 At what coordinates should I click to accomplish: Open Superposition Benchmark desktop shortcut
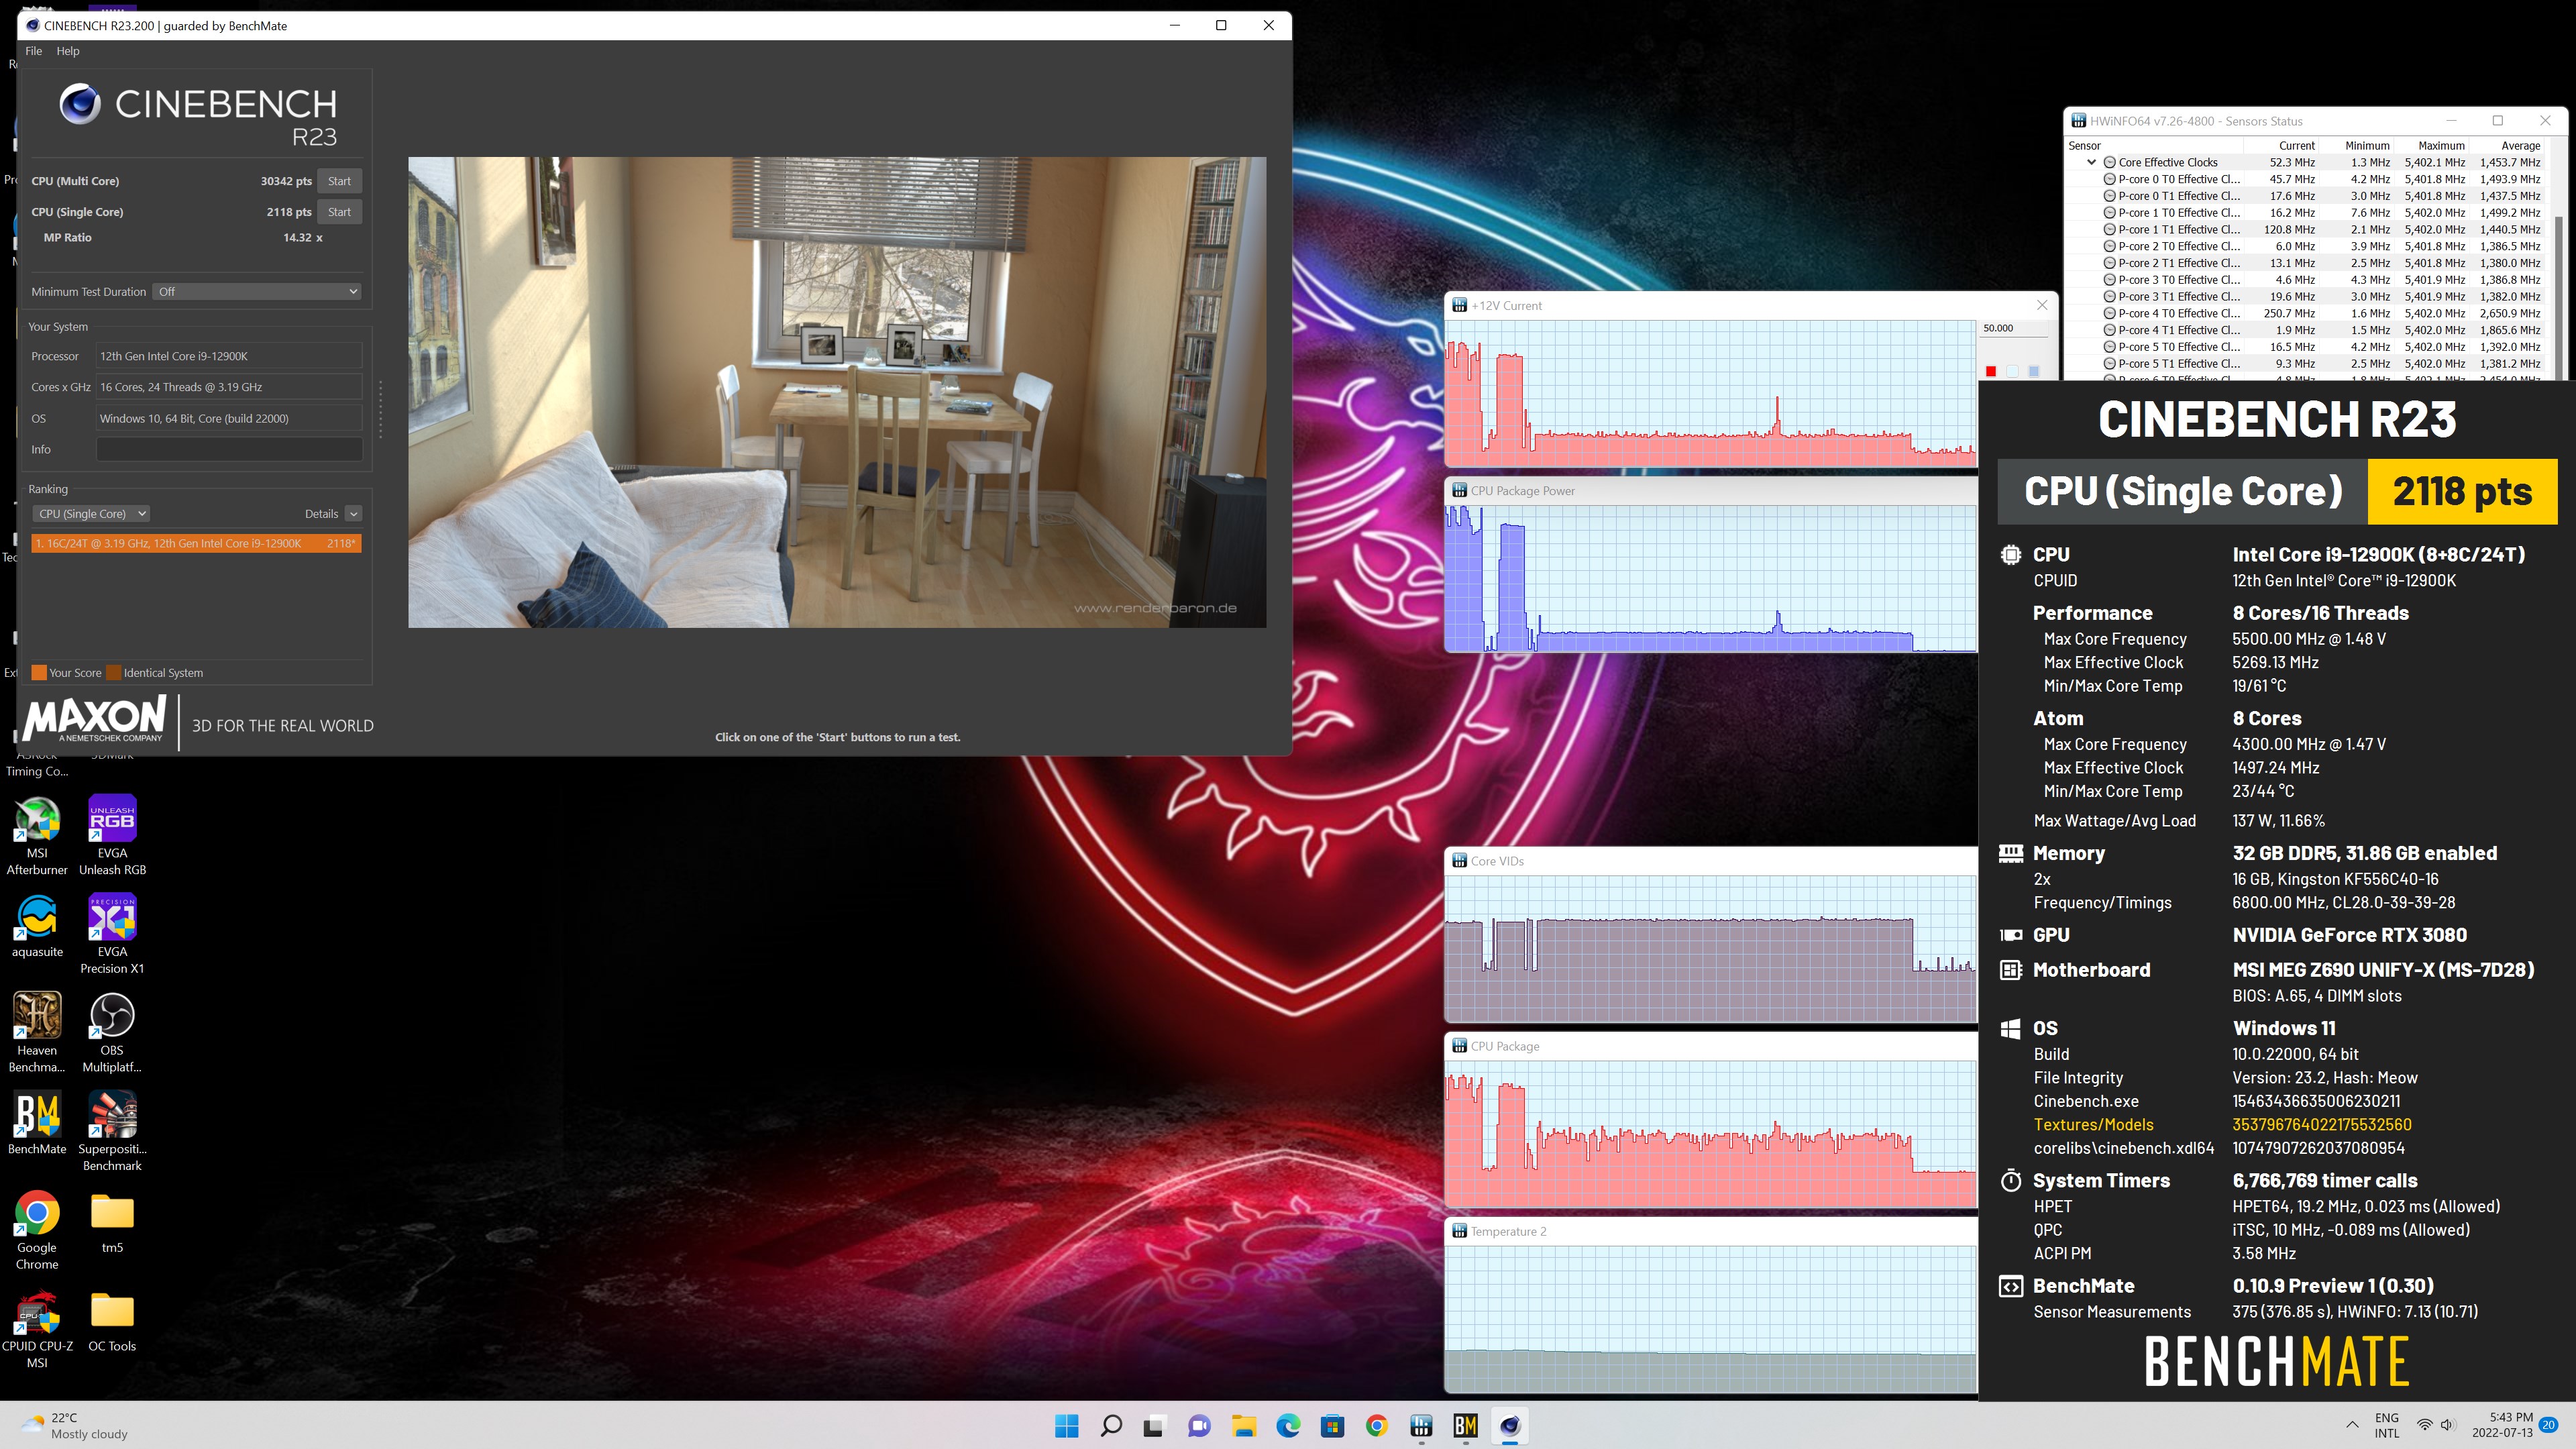pos(112,1131)
